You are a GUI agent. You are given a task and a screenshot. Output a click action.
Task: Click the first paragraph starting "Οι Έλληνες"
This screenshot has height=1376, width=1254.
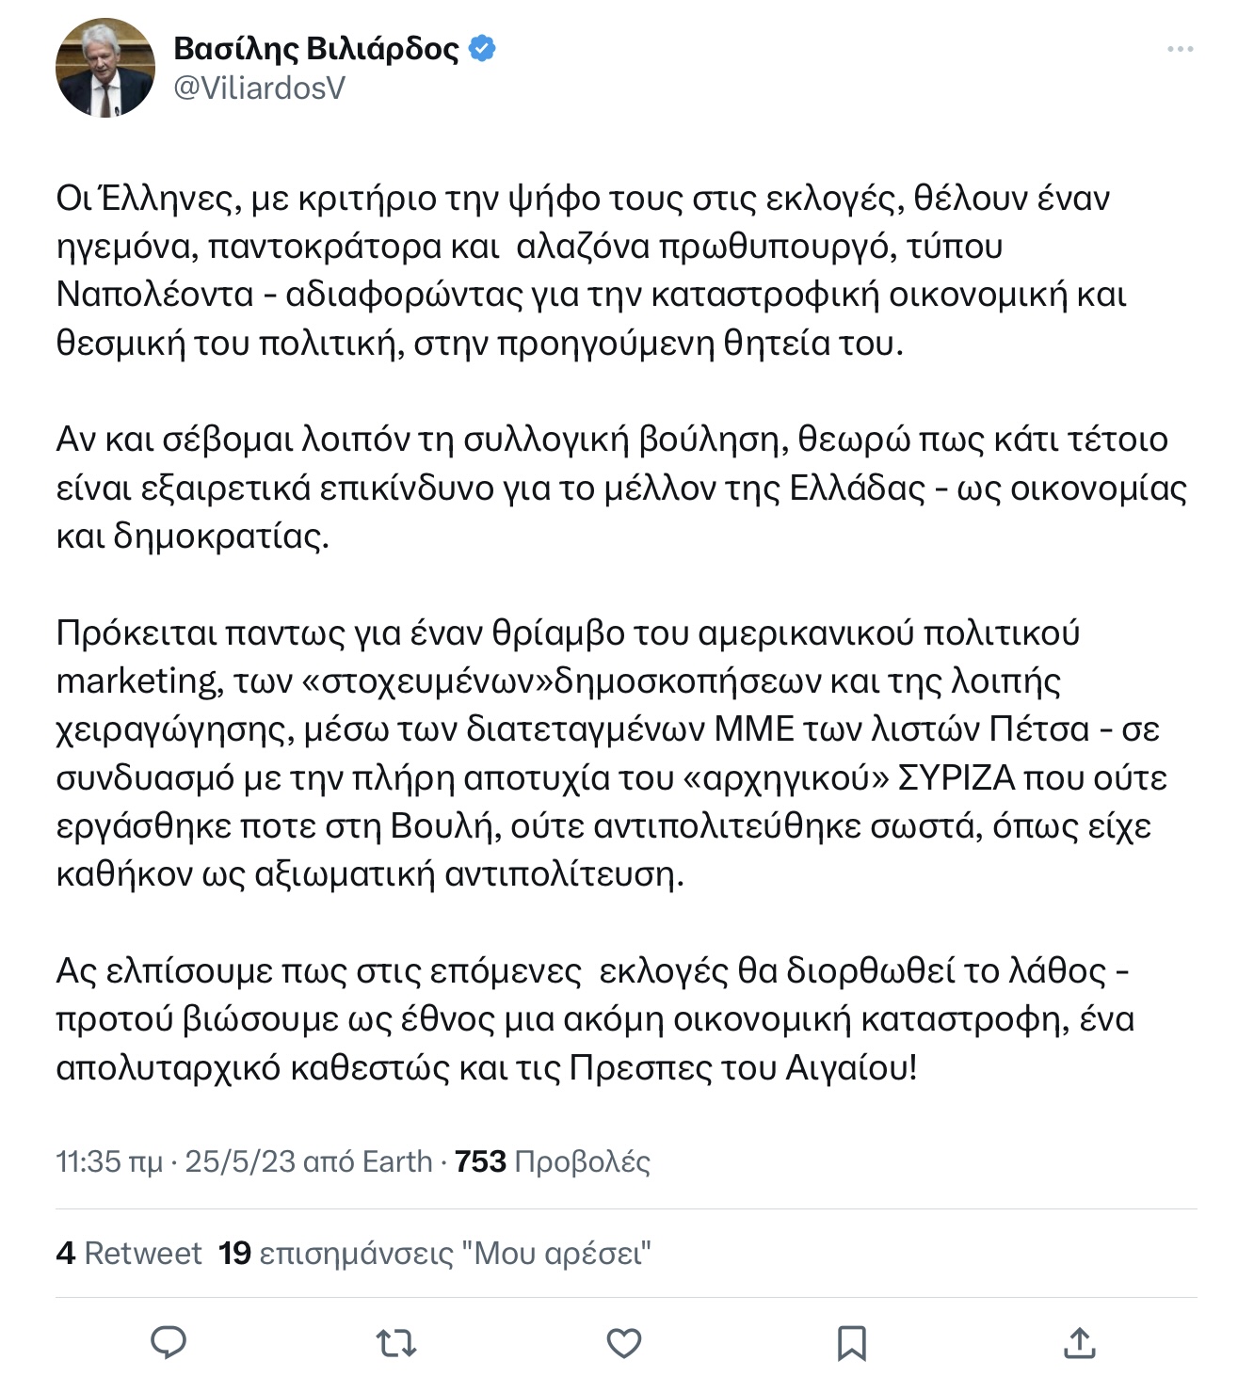591,270
